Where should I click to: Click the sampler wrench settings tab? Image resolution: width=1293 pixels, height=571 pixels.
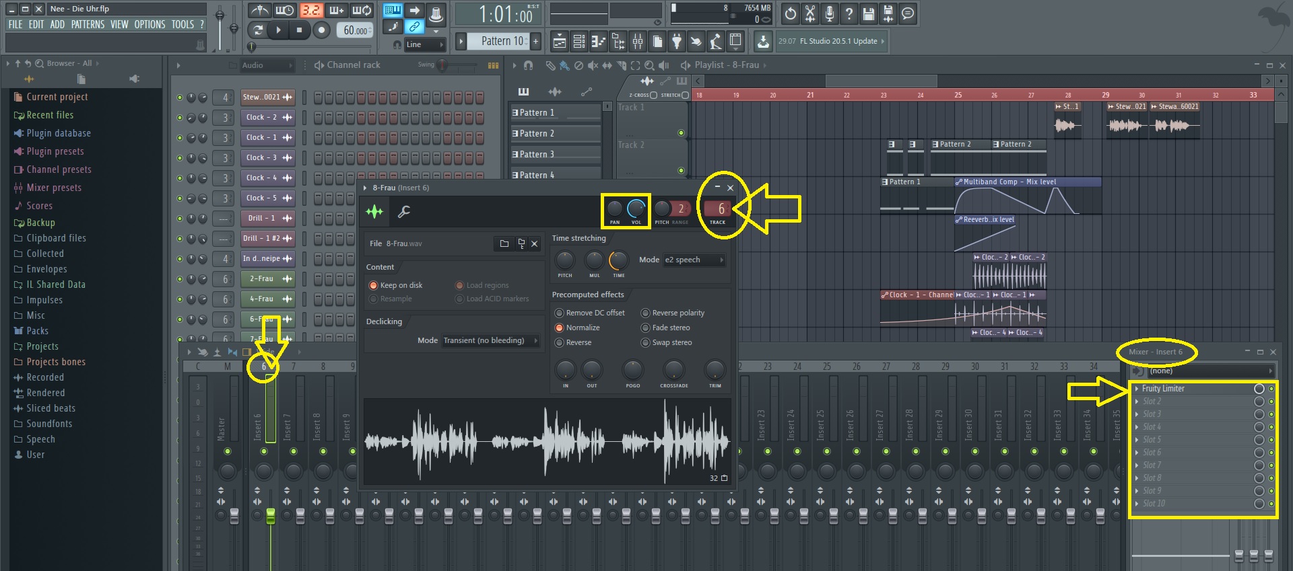[x=404, y=212]
